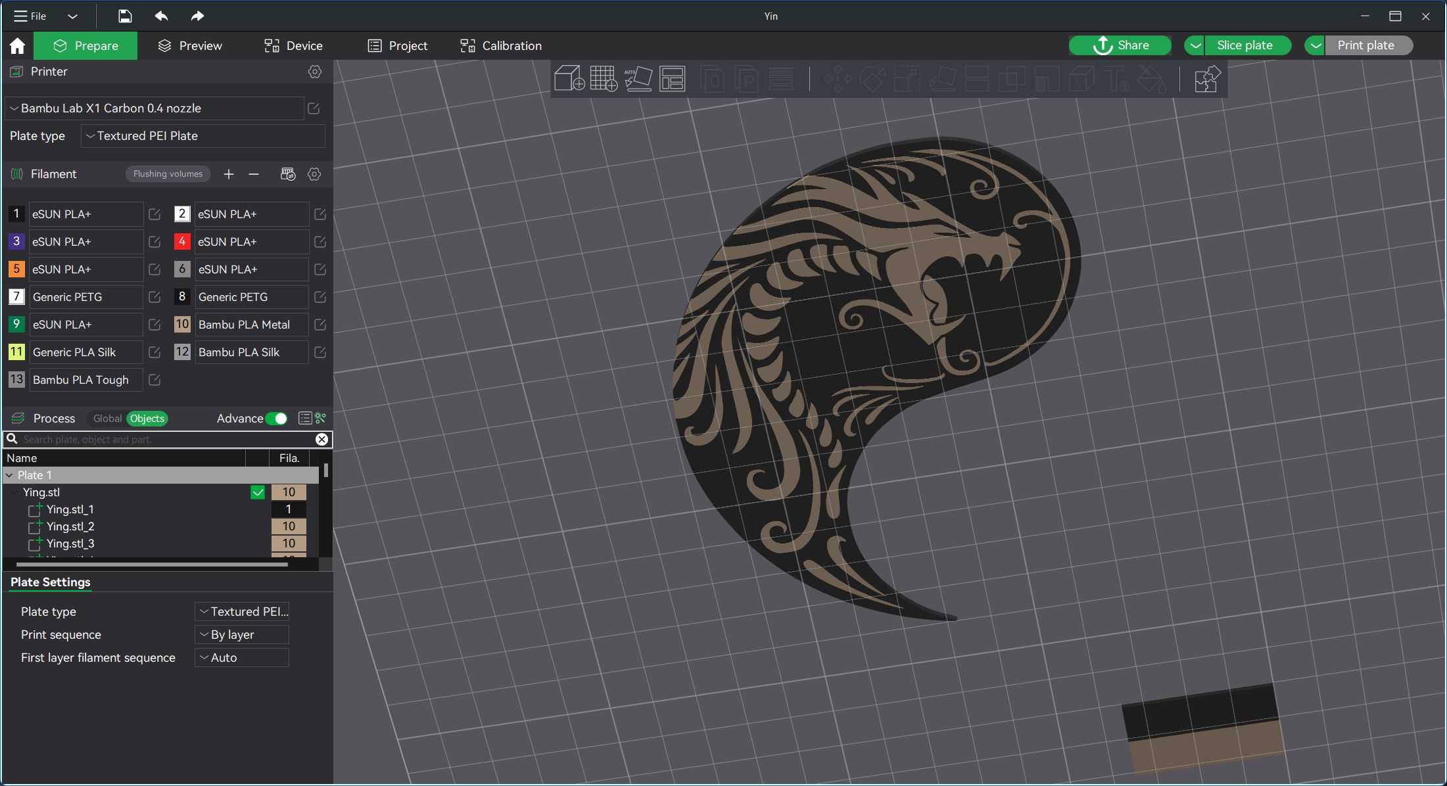Open Filament settings gear icon

click(x=314, y=174)
